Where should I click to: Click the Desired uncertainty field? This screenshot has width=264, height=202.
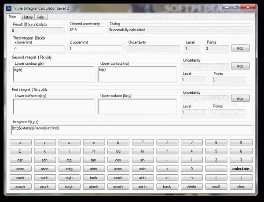(x=86, y=30)
